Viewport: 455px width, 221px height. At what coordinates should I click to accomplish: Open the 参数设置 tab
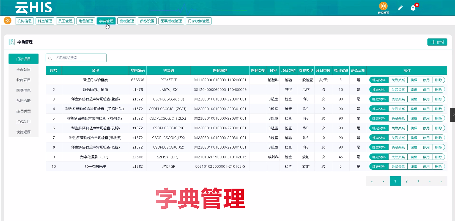tap(147, 21)
